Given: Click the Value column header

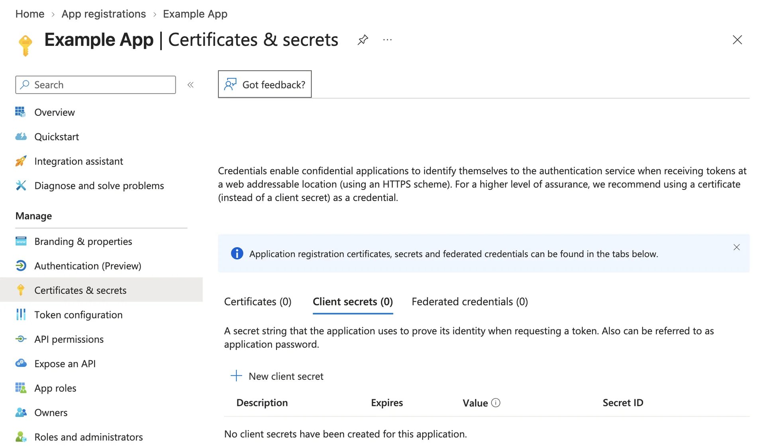Looking at the screenshot, I should click(x=475, y=403).
